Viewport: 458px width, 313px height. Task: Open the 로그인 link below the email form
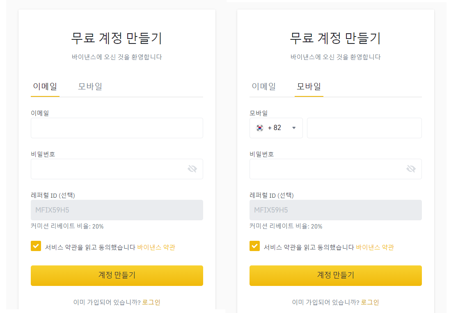coord(152,302)
